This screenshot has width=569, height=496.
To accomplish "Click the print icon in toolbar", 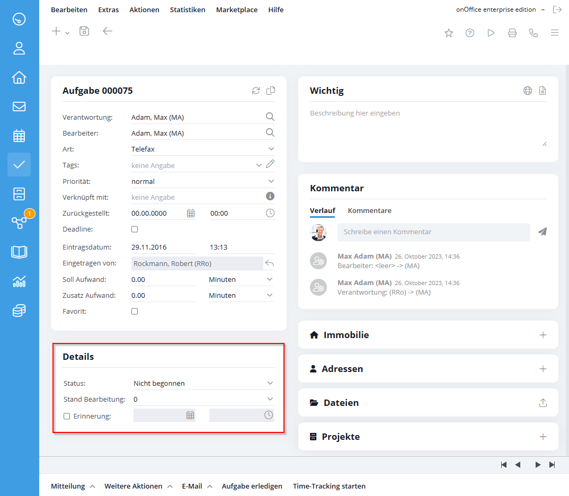I will 512,33.
